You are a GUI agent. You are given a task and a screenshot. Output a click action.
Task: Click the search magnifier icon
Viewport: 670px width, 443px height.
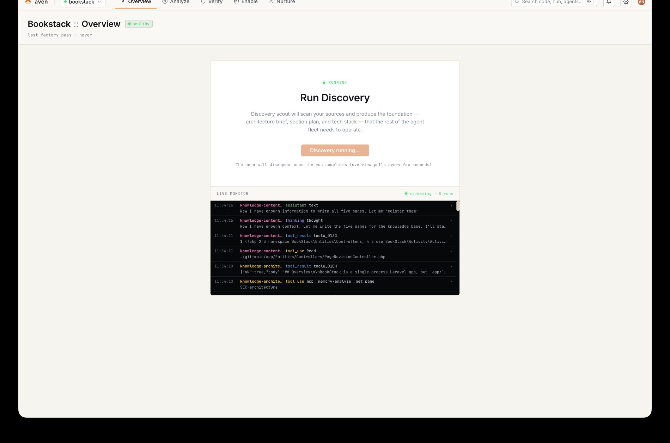(x=517, y=2)
